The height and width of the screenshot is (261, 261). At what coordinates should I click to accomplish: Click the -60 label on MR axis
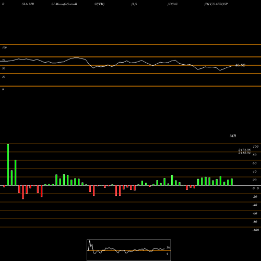[255, 213]
